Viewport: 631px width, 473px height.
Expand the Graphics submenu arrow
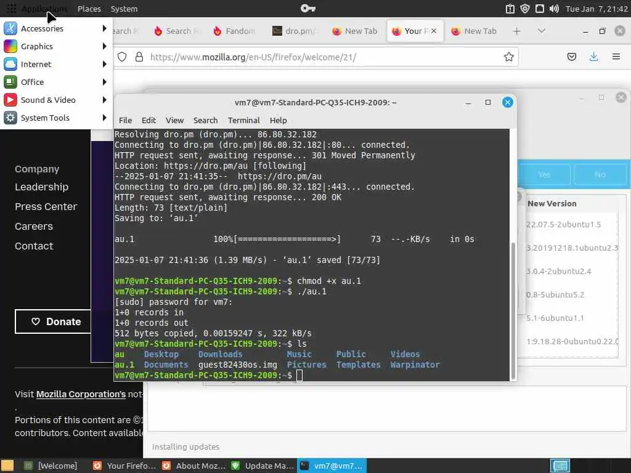coord(104,46)
